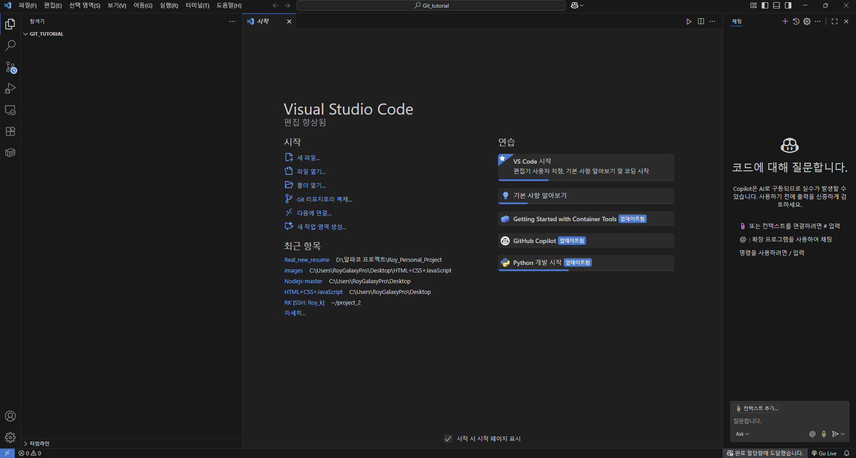Click Copilot quota status message

tap(765, 453)
